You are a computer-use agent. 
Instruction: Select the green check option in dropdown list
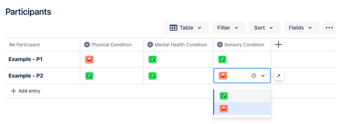click(242, 96)
